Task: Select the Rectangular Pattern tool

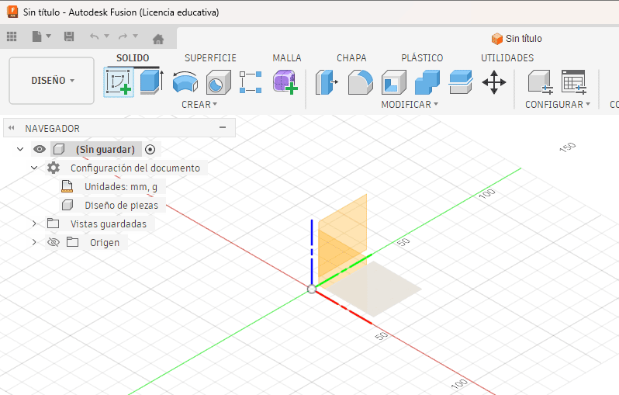Action: pyautogui.click(x=251, y=82)
